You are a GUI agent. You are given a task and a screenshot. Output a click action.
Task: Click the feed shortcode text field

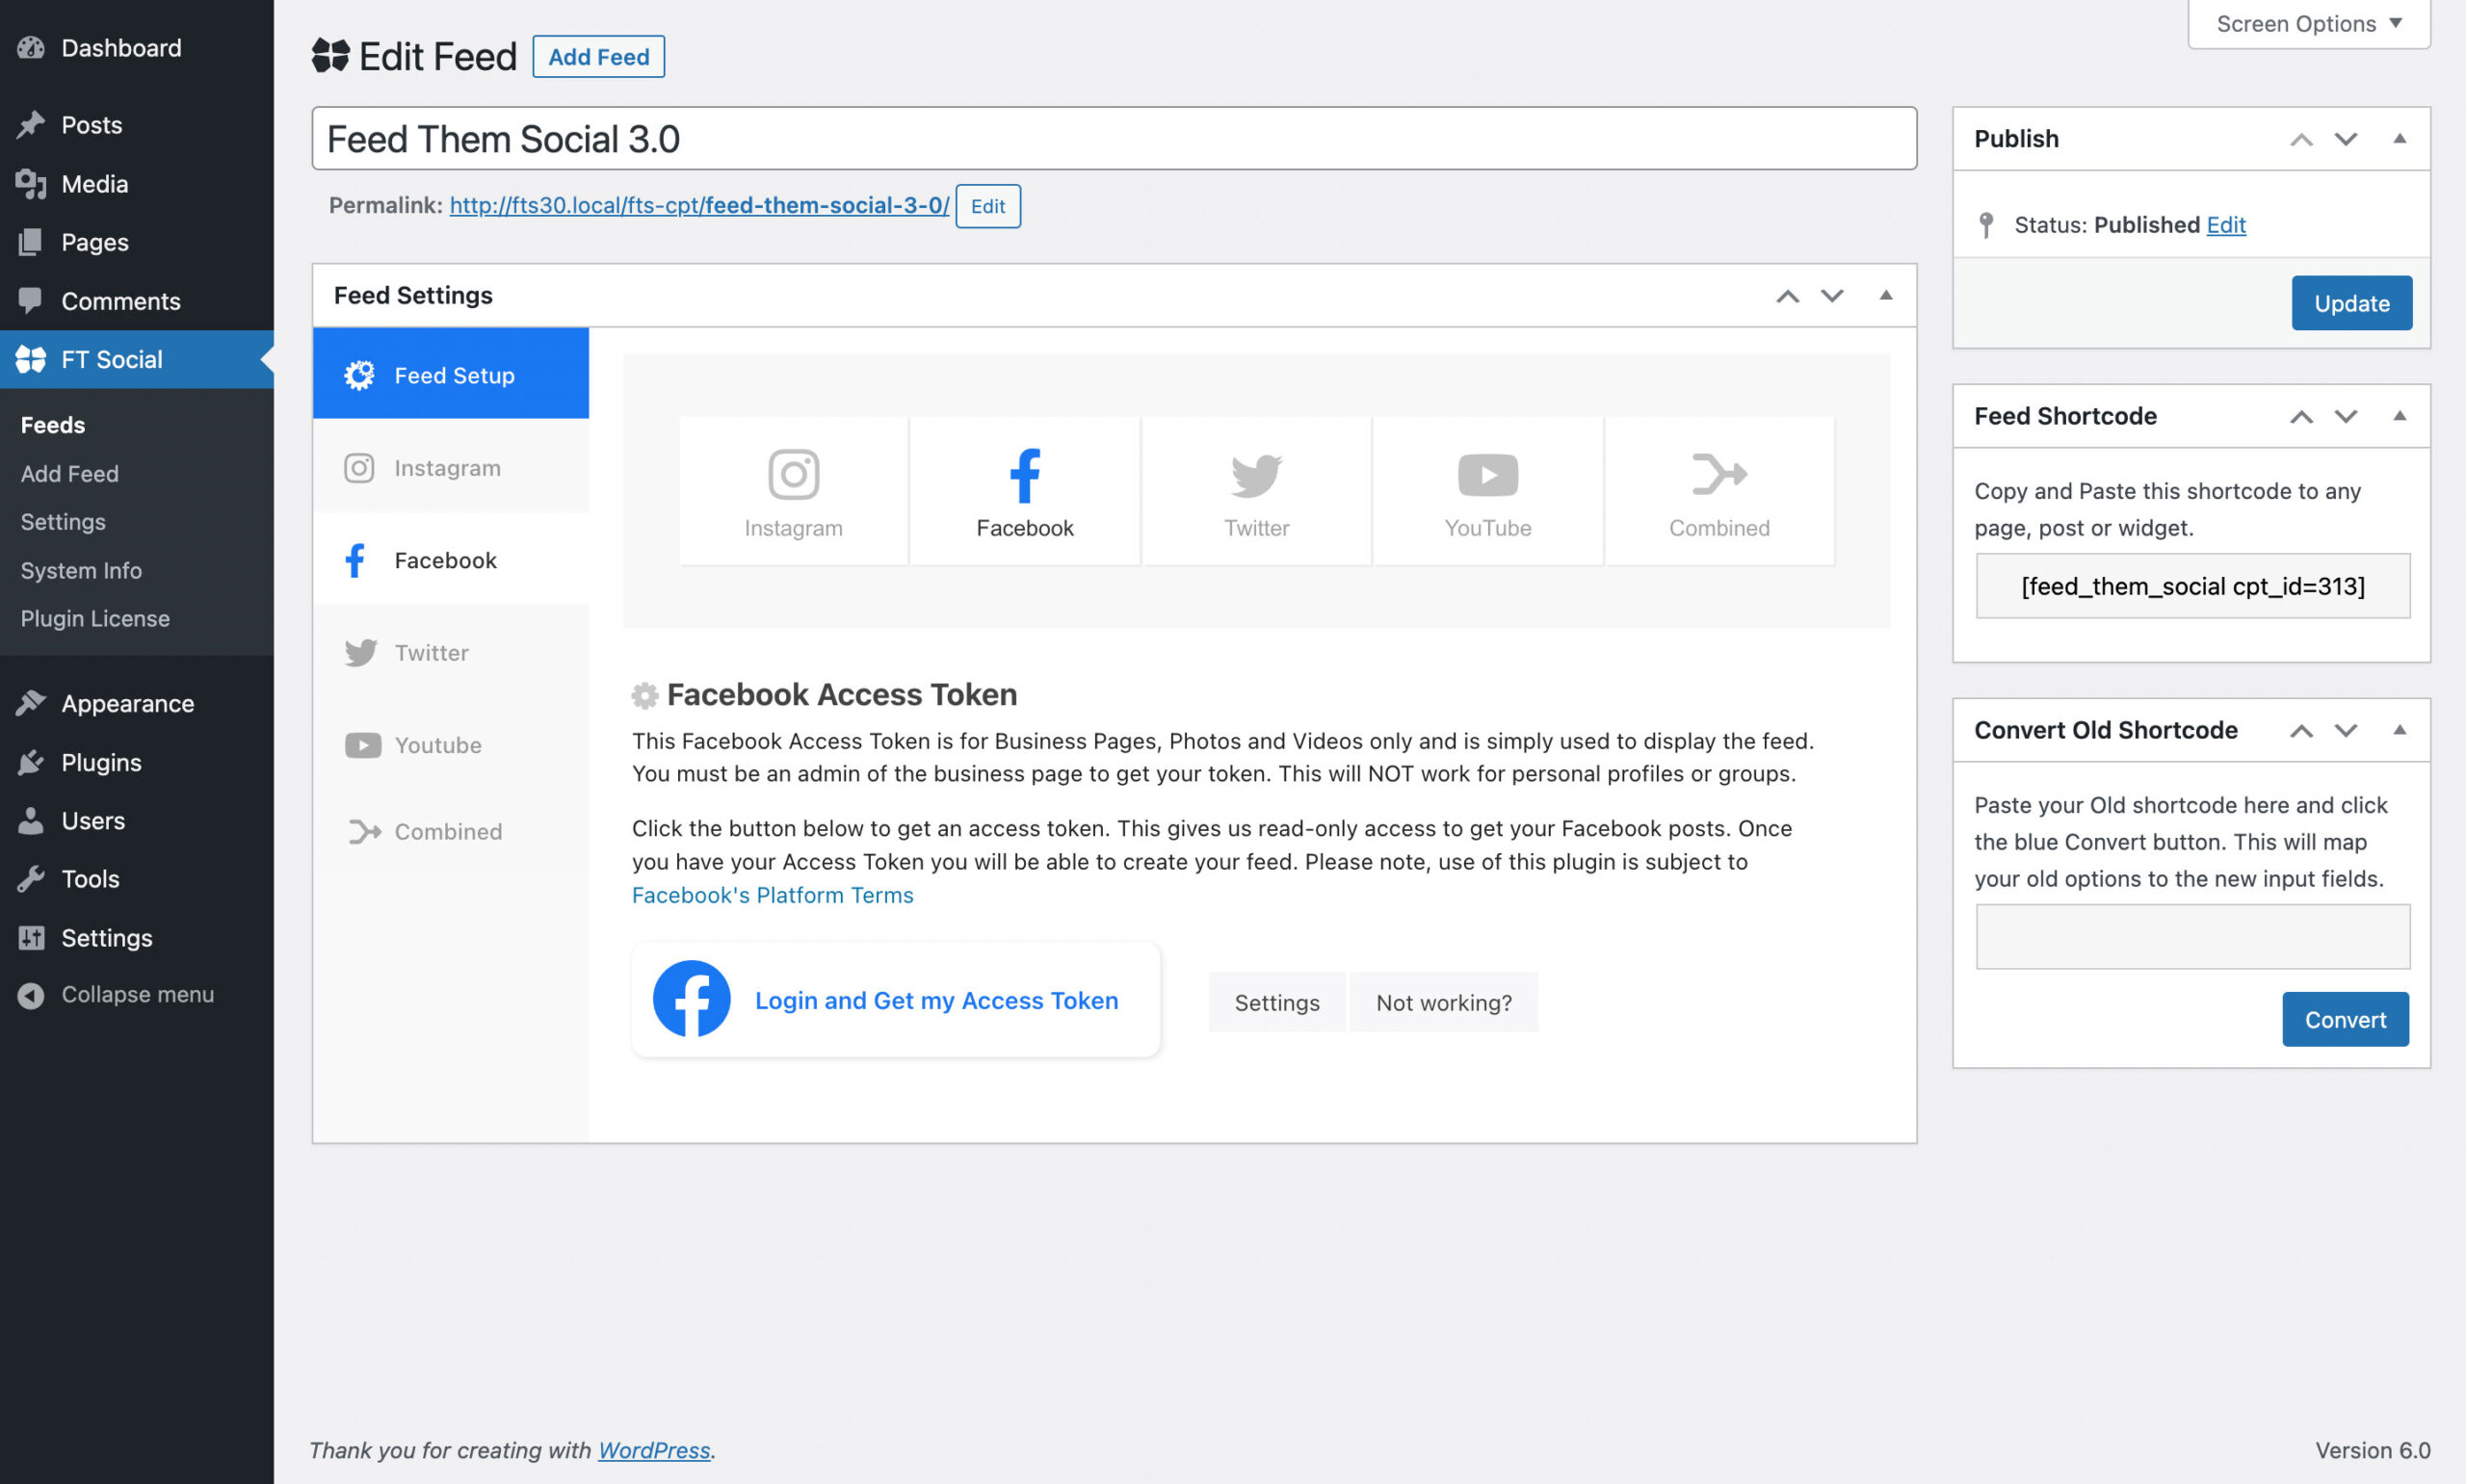point(2192,586)
